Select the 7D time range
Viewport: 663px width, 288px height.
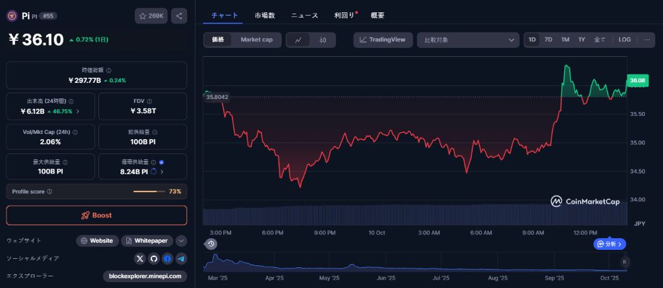click(x=548, y=39)
